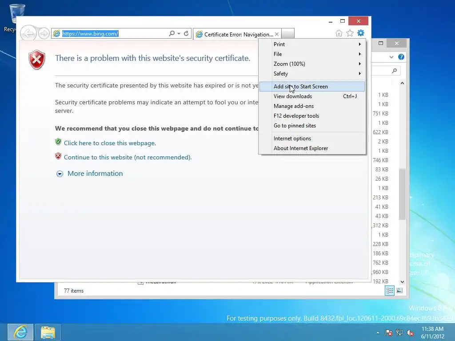This screenshot has height=341, width=455.
Task: Click the Internet Explorer back arrow
Action: point(28,33)
